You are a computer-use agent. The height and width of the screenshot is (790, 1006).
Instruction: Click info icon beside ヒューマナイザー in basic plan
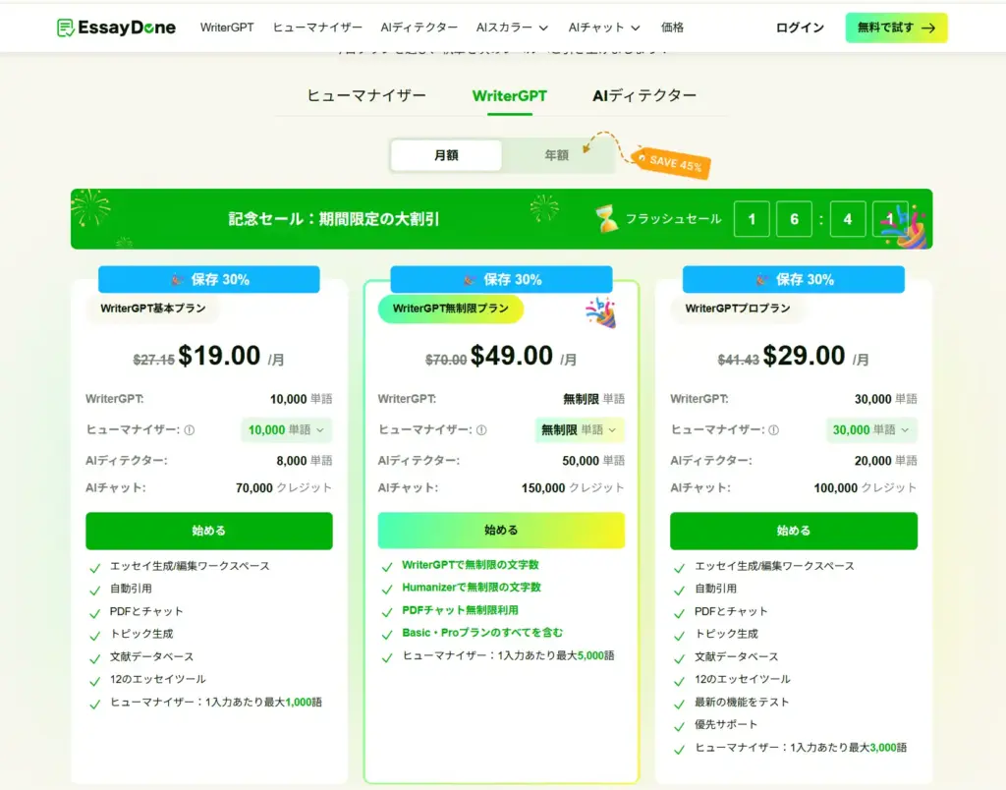pyautogui.click(x=190, y=430)
